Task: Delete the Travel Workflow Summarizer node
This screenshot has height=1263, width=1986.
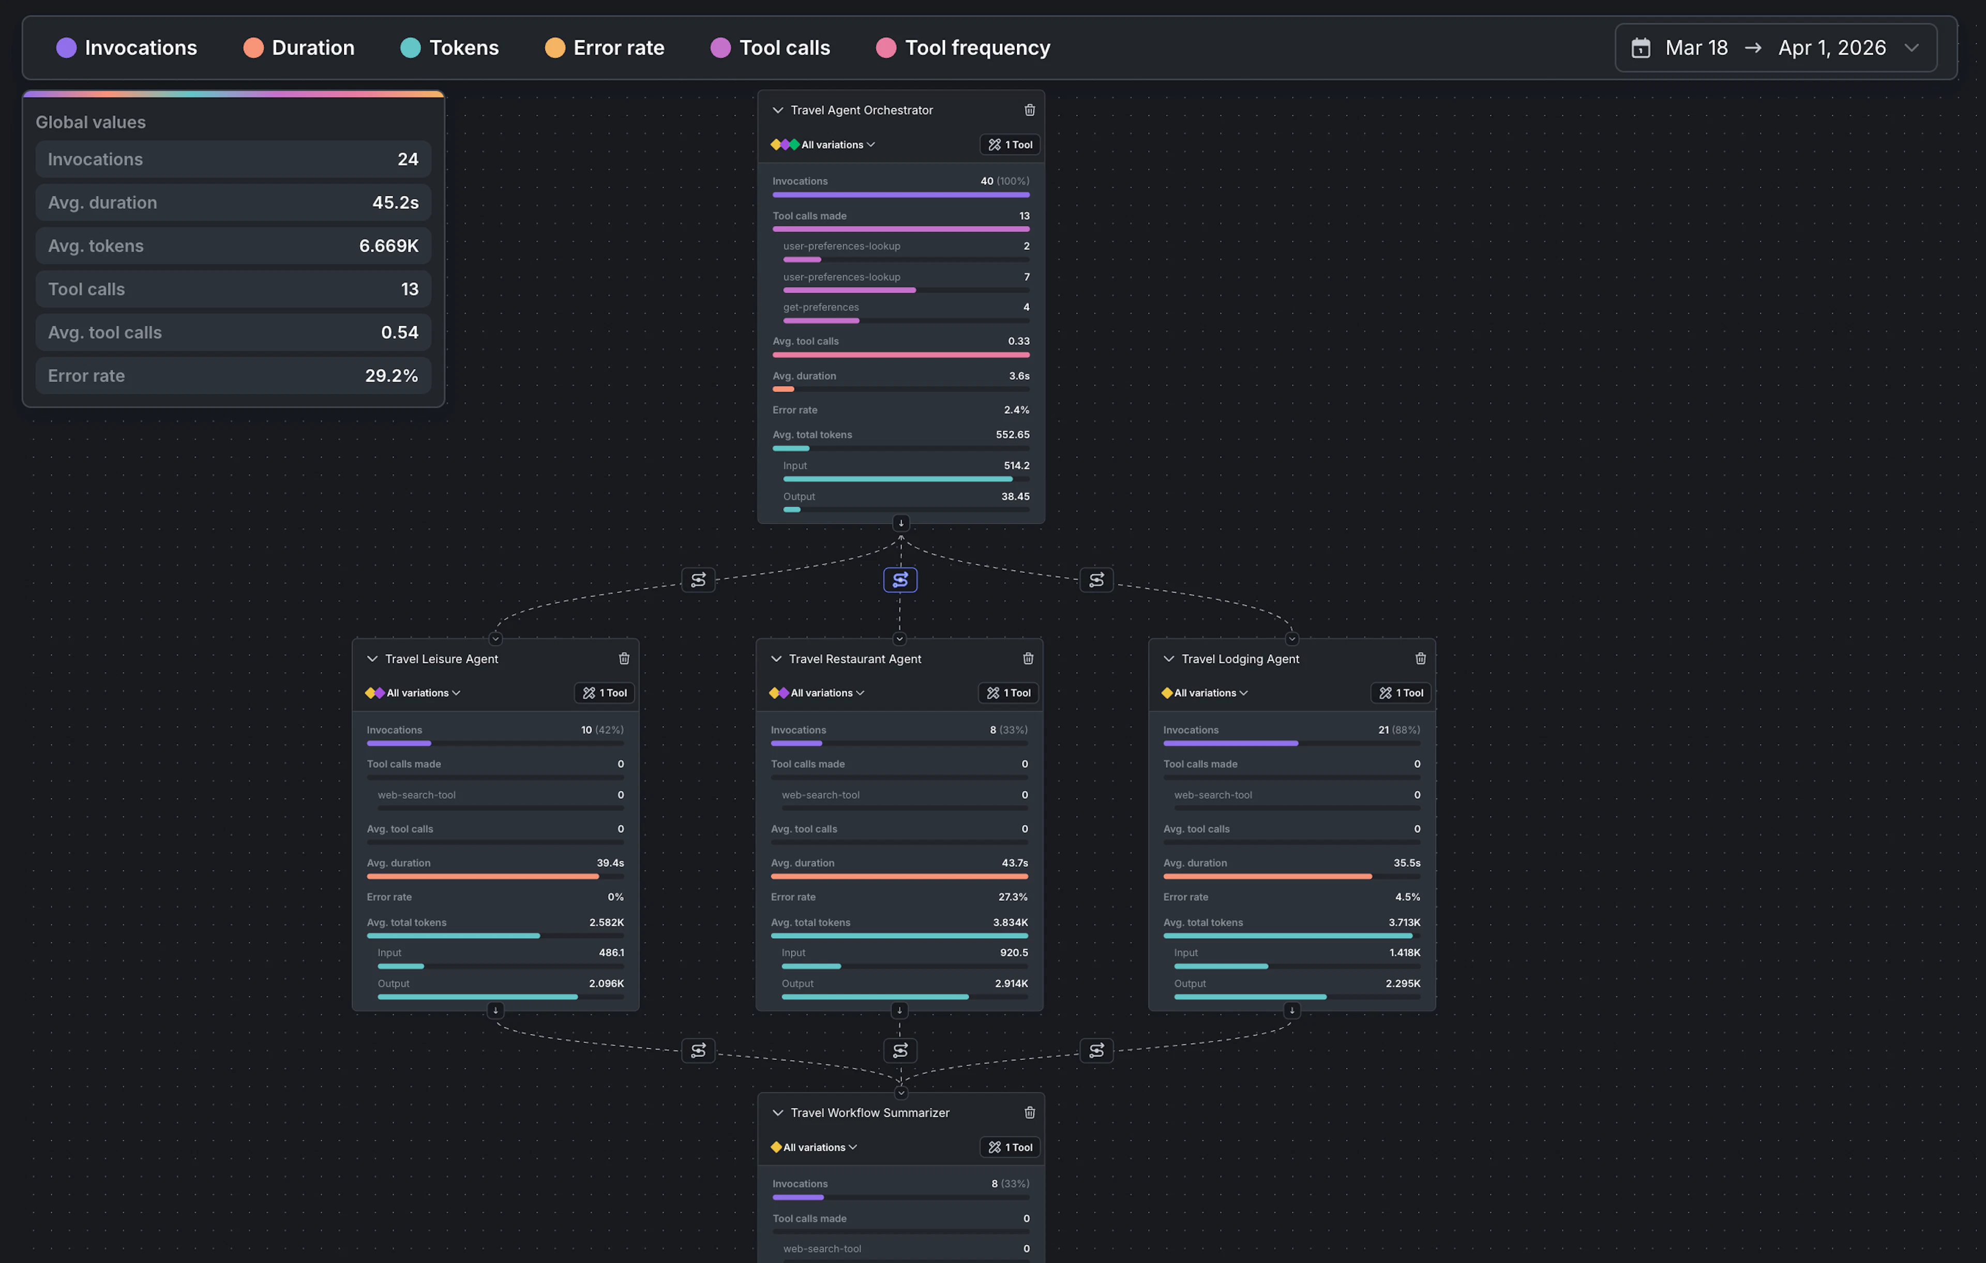Action: [1029, 1112]
